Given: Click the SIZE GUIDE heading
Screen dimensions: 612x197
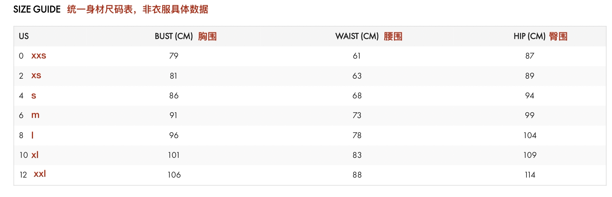Looking at the screenshot, I should pos(37,9).
